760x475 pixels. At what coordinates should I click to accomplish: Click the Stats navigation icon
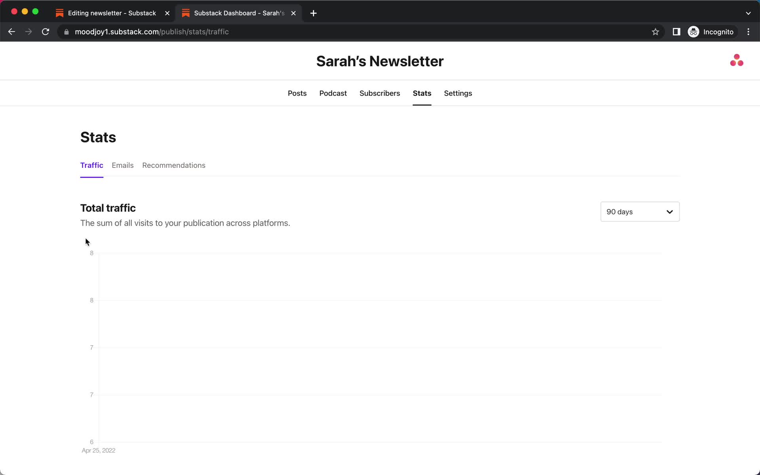[x=422, y=93]
